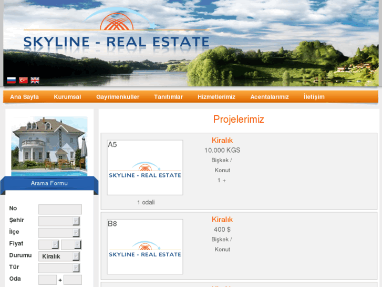The height and width of the screenshot is (287, 382).
Task: Open the A5 listing thumbnail
Action: [145, 167]
